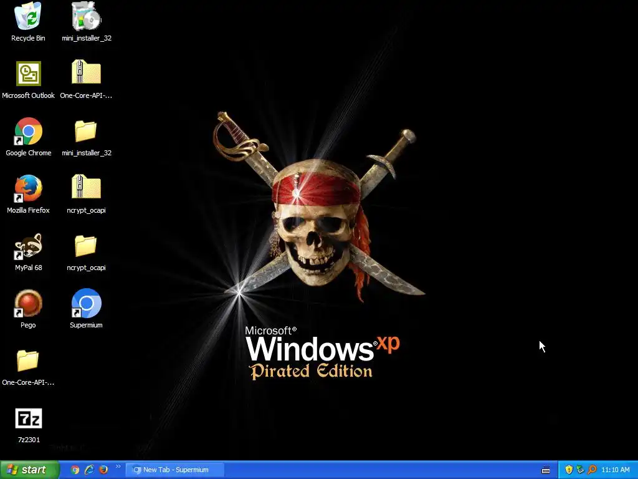Click the 11:10 AM system clock
The width and height of the screenshot is (638, 479).
pos(615,470)
